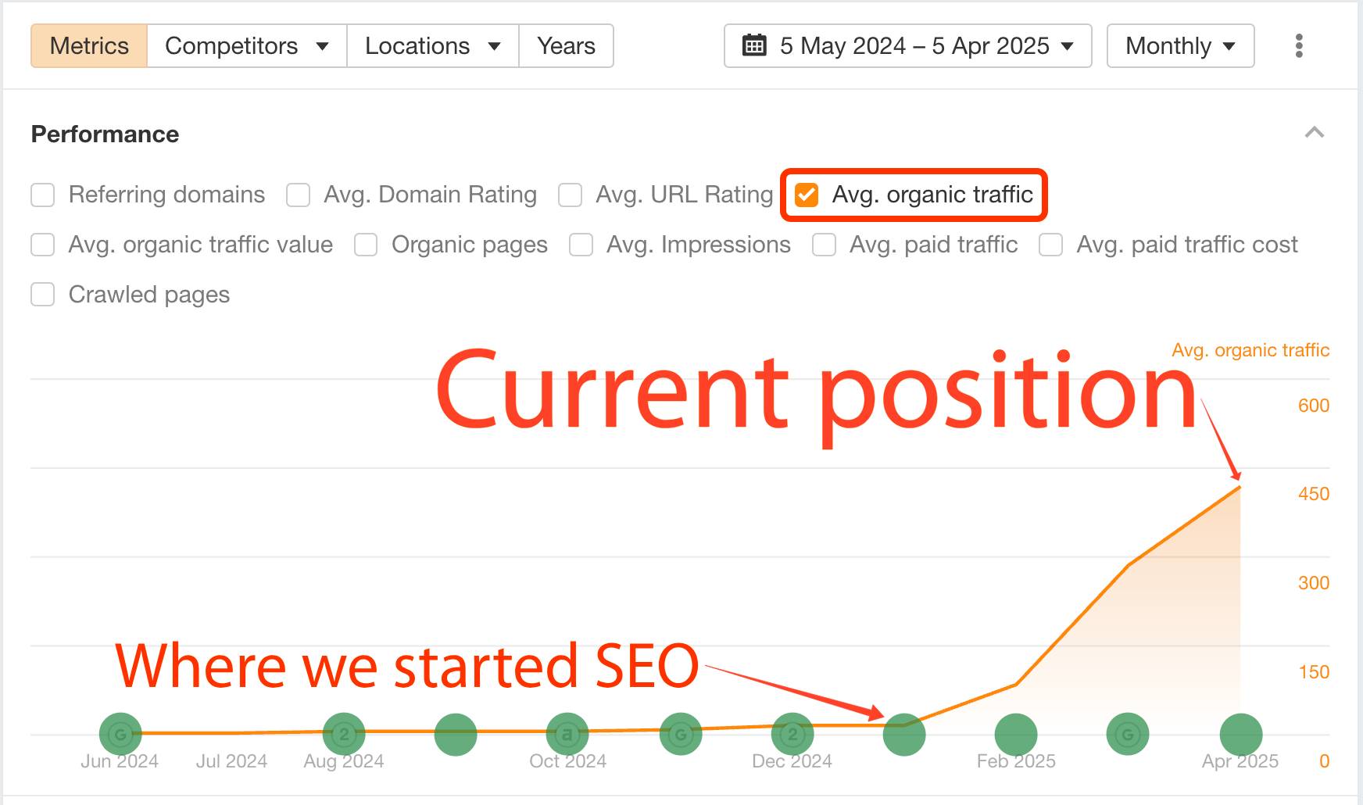This screenshot has height=805, width=1363.
Task: Click the green marker at Aug 2024
Action: tap(344, 734)
